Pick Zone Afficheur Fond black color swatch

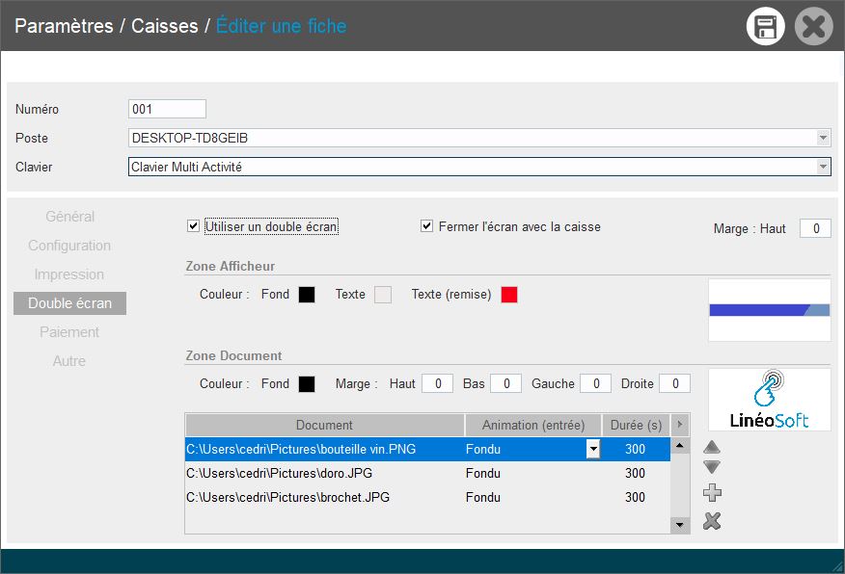tap(307, 295)
